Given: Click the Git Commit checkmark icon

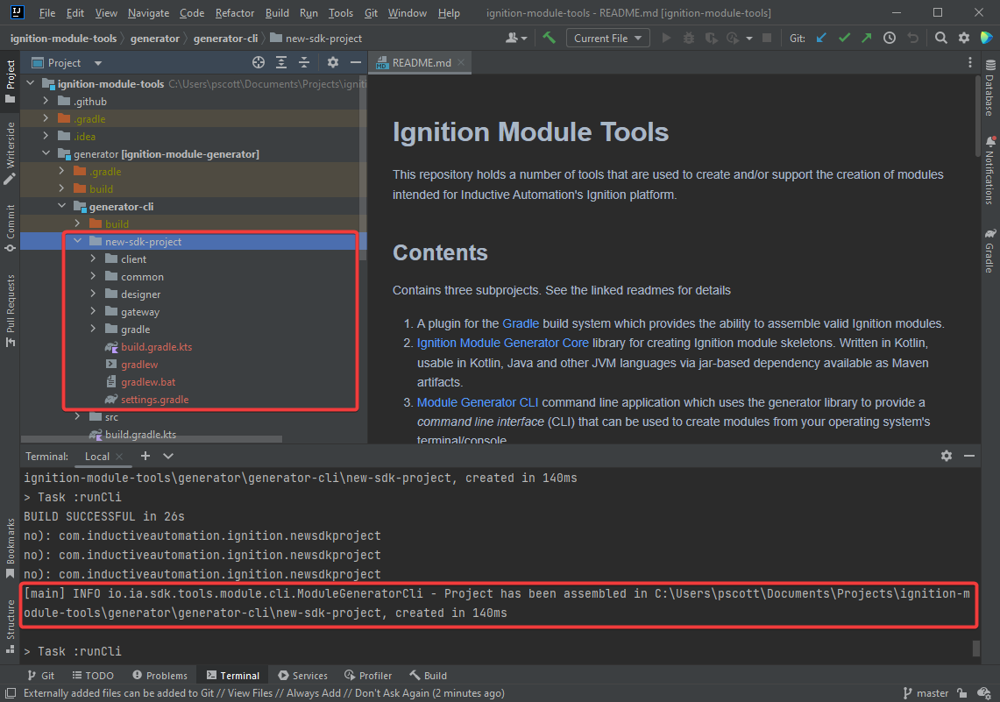Looking at the screenshot, I should 844,39.
